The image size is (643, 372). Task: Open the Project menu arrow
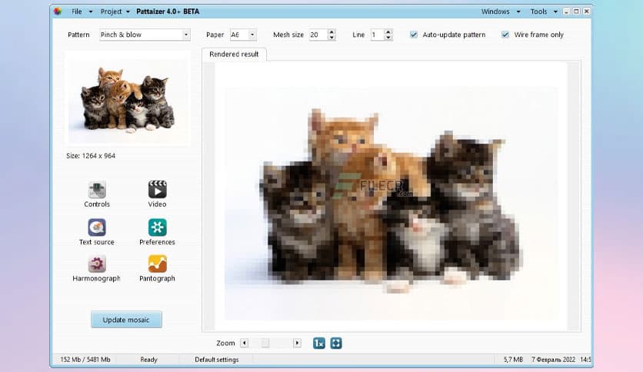(128, 12)
